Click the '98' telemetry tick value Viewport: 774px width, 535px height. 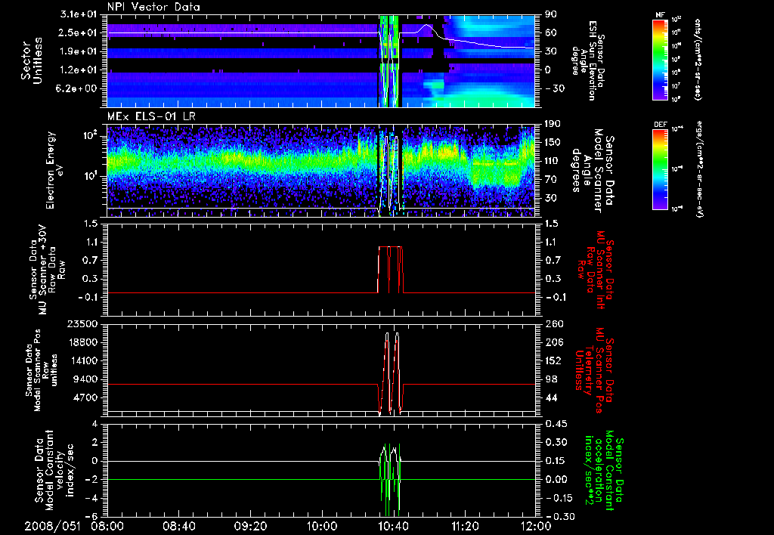[550, 379]
